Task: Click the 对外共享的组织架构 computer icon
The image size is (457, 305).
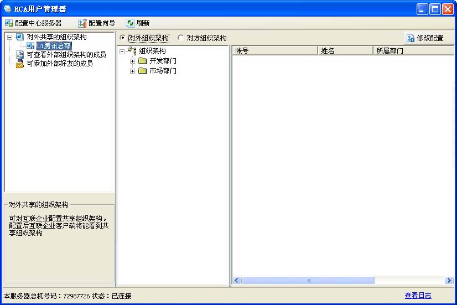Action: tap(19, 37)
